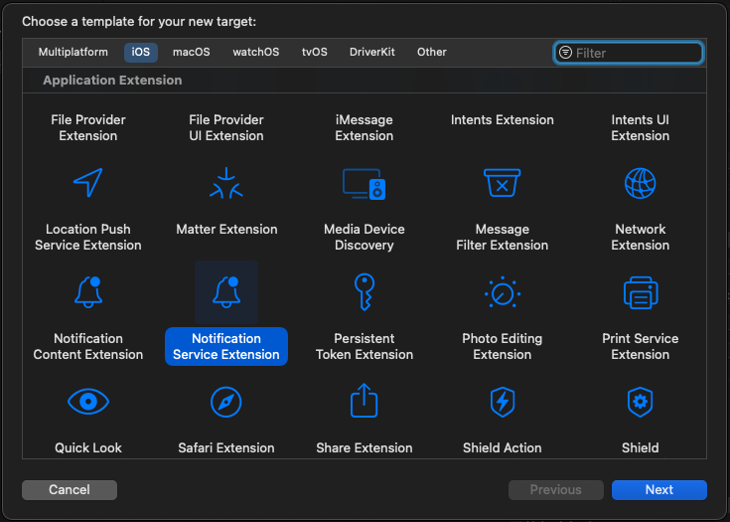Cancel the new target dialog
The width and height of the screenshot is (730, 522).
pos(70,489)
